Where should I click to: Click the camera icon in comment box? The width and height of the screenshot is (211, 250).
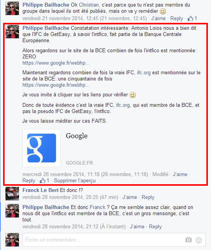pos(189,240)
